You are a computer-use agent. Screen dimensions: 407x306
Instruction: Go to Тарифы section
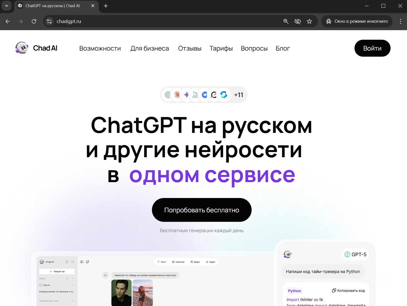(x=221, y=48)
